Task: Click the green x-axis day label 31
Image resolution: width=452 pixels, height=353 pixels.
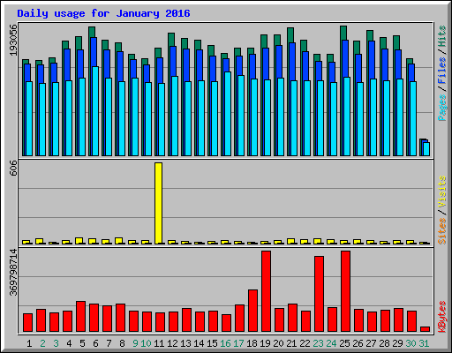Action: (x=424, y=343)
